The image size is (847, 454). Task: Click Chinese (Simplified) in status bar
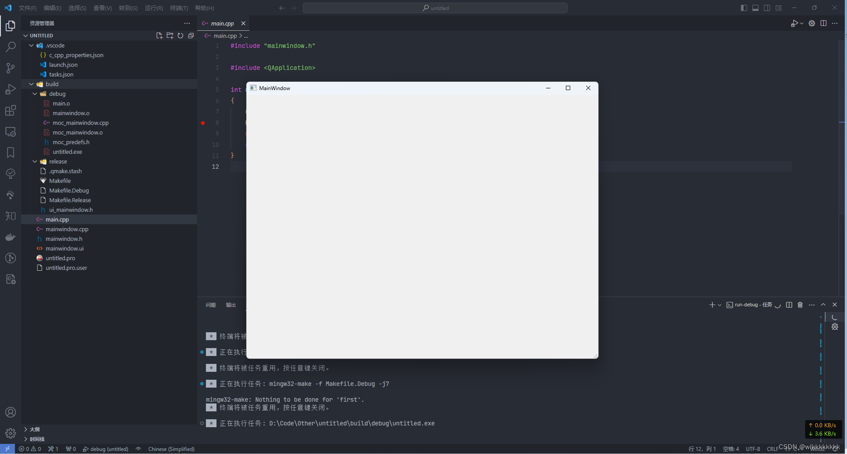[x=171, y=449]
